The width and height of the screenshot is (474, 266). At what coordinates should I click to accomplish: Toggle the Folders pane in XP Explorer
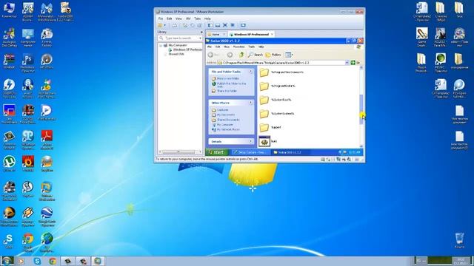pyautogui.click(x=273, y=55)
